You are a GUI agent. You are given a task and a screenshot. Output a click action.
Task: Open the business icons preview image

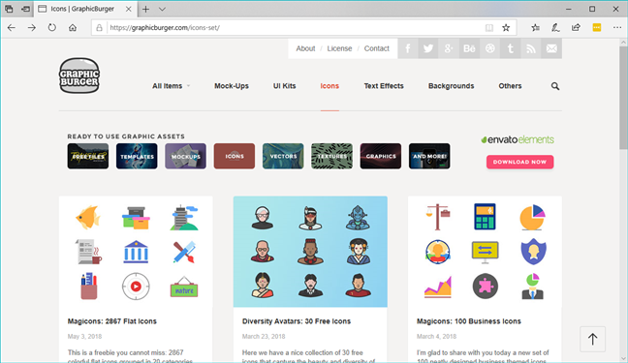pyautogui.click(x=485, y=252)
